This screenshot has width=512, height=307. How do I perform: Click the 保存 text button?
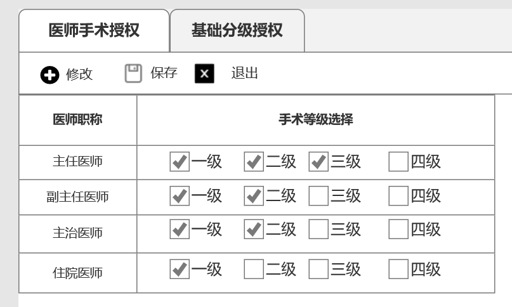coord(164,73)
